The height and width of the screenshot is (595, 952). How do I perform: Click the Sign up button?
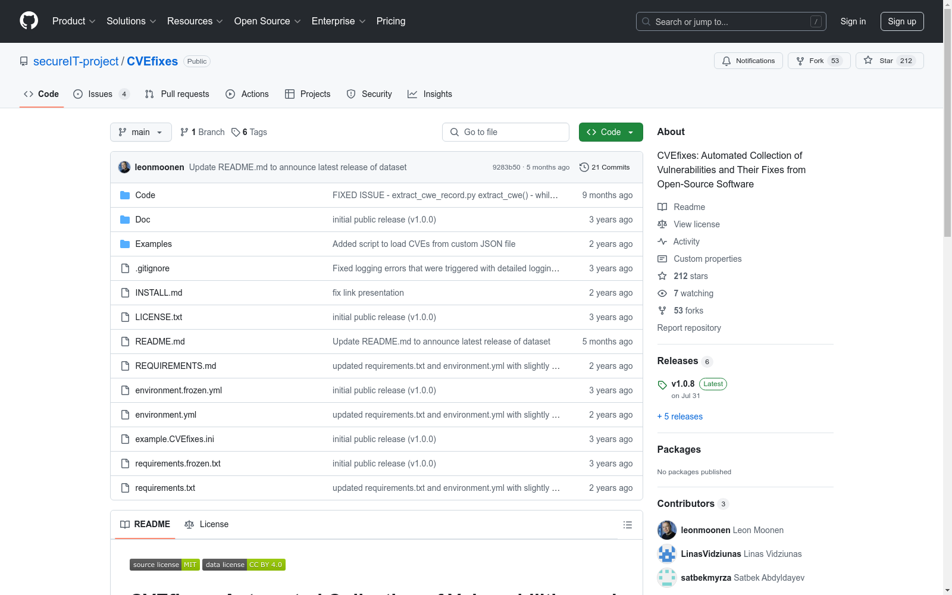click(902, 21)
